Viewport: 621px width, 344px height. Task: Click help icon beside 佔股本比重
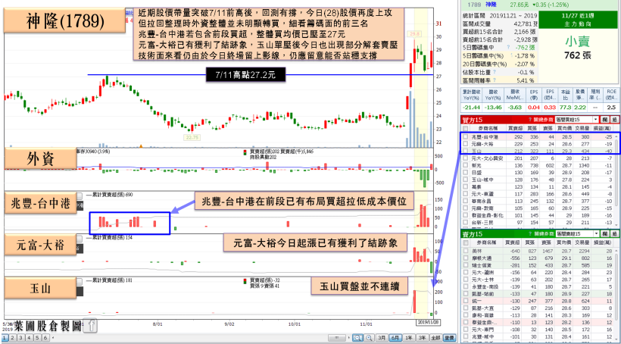click(x=495, y=72)
